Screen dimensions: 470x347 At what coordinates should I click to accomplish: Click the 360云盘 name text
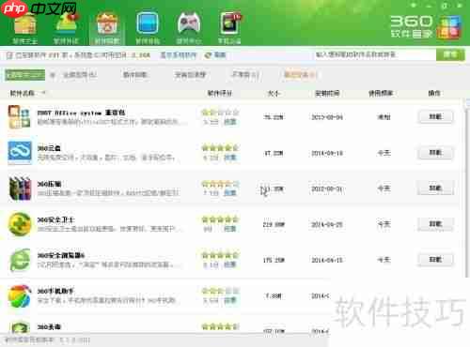[x=49, y=148]
